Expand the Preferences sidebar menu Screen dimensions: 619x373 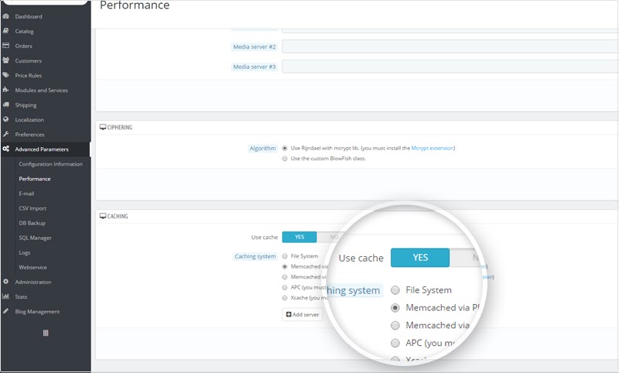29,135
